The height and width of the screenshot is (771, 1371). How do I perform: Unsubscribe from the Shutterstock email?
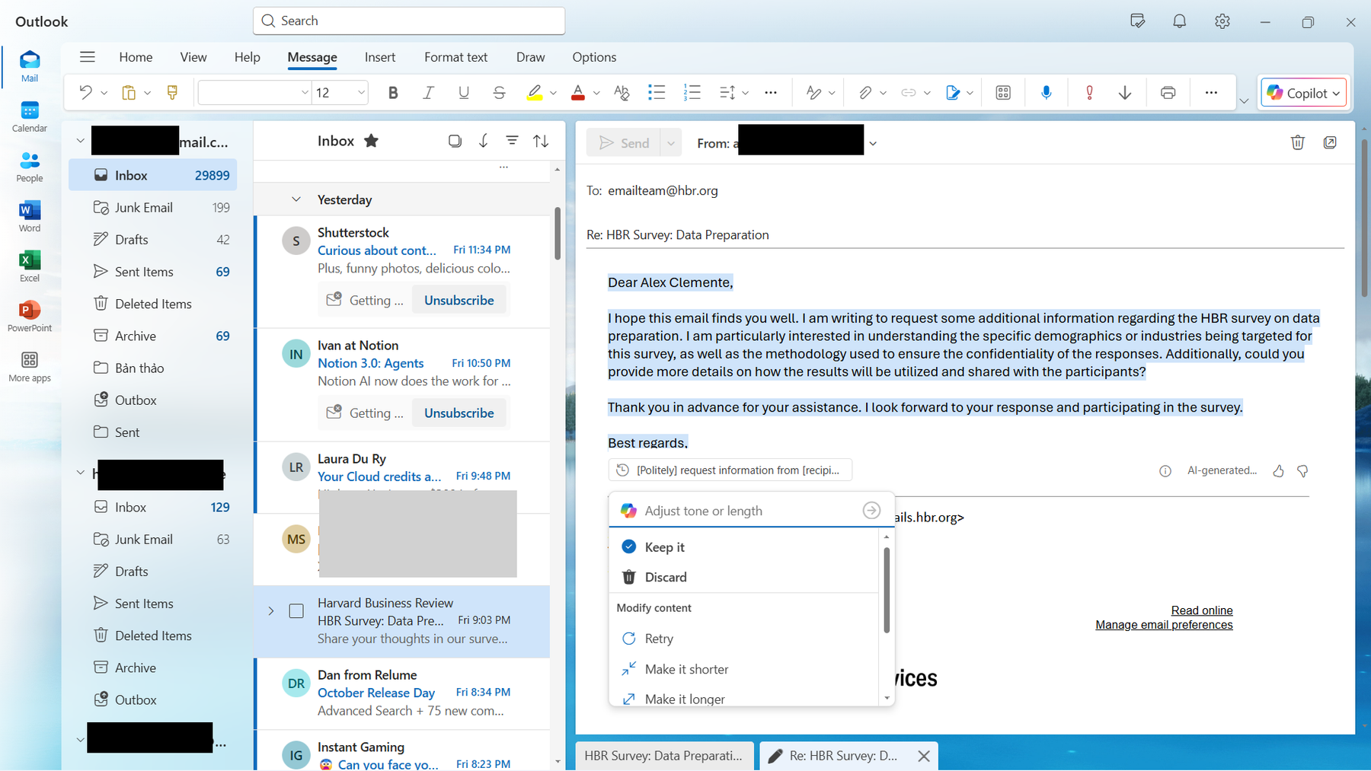pyautogui.click(x=459, y=301)
